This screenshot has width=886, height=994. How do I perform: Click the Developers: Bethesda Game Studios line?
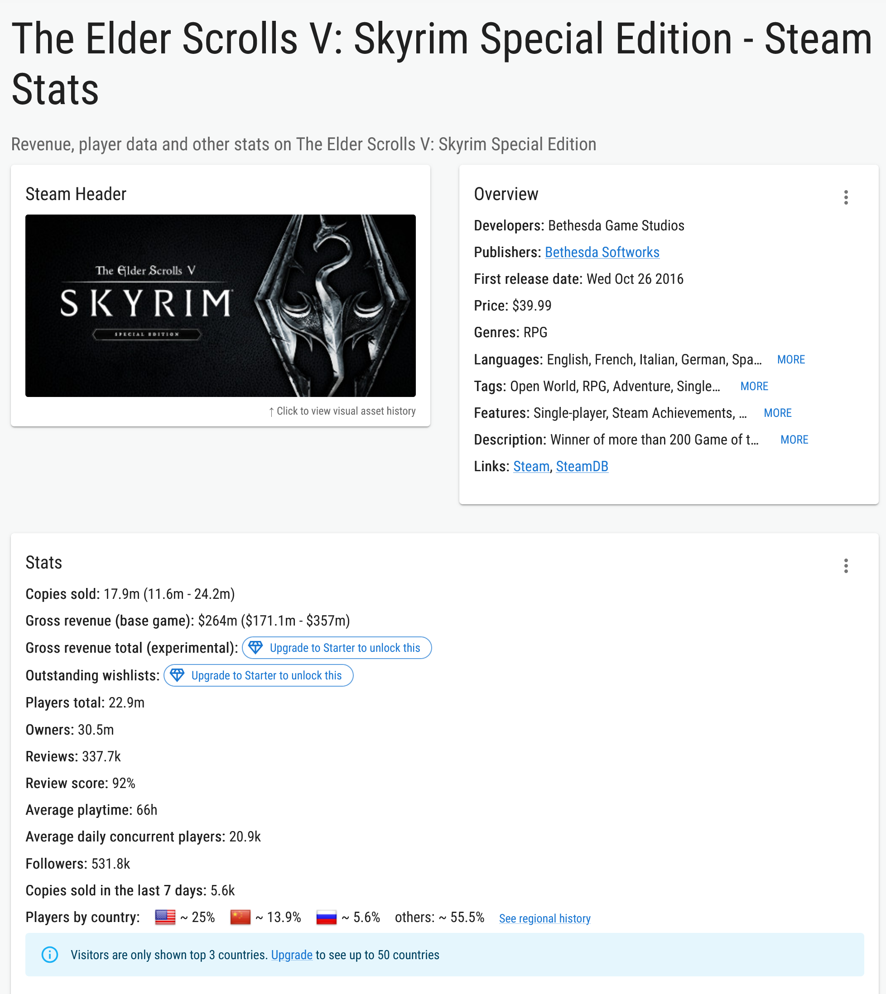tap(579, 226)
